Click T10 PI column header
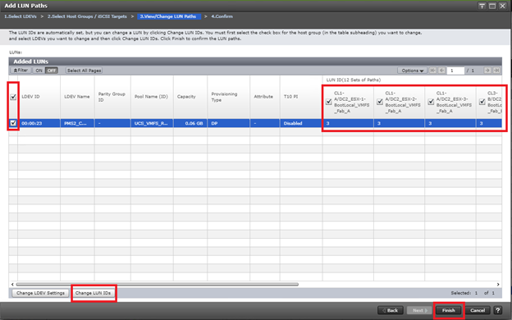The width and height of the screenshot is (512, 320). click(x=301, y=97)
